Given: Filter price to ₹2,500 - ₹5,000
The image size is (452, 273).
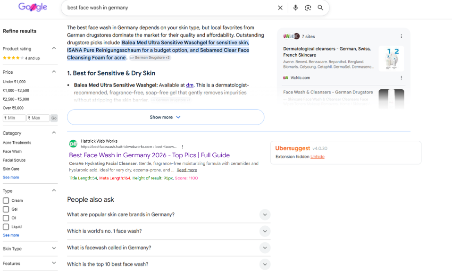Looking at the screenshot, I should [x=16, y=99].
